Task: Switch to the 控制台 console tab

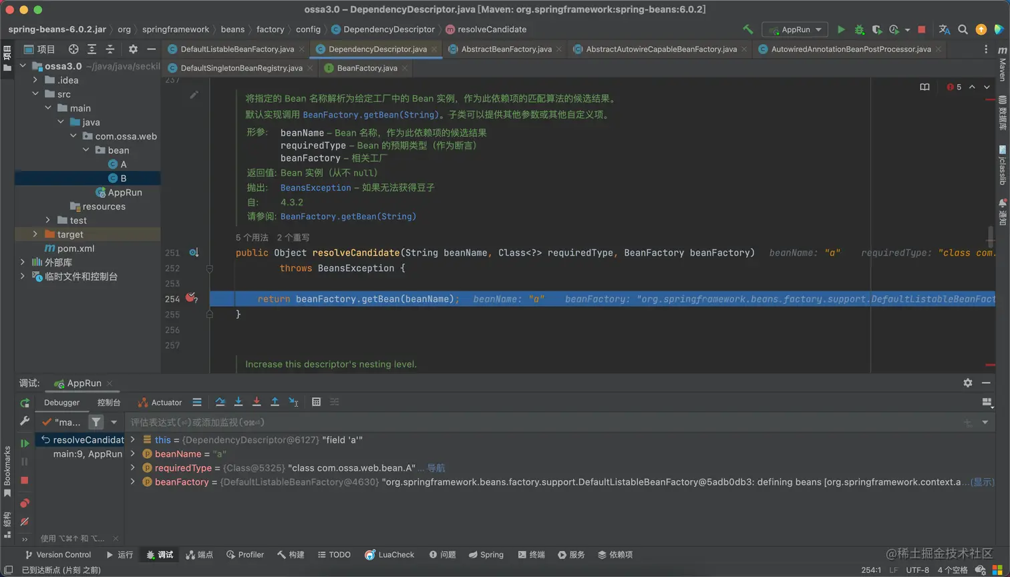Action: tap(109, 403)
